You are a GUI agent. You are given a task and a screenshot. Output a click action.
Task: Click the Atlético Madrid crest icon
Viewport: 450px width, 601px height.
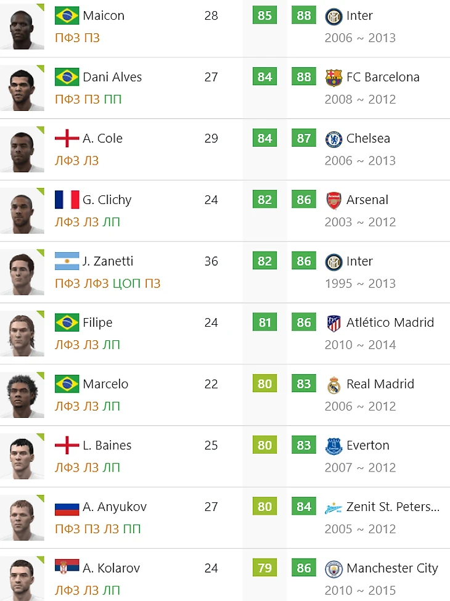pos(333,324)
